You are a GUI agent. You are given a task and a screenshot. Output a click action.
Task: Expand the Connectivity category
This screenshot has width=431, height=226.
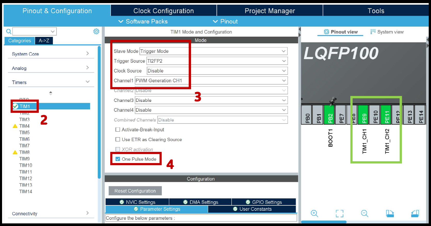click(51, 213)
